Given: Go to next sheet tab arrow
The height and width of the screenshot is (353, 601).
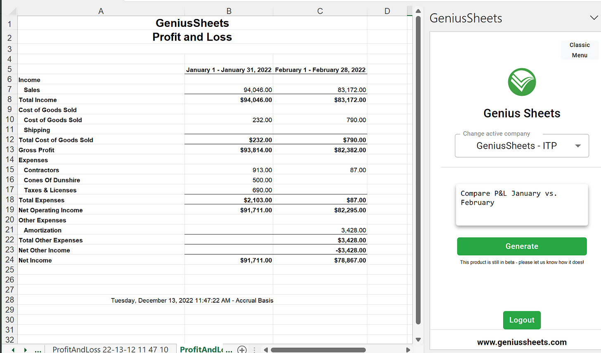Looking at the screenshot, I should click(26, 350).
